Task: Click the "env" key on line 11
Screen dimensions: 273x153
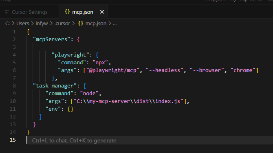Action: (x=53, y=109)
